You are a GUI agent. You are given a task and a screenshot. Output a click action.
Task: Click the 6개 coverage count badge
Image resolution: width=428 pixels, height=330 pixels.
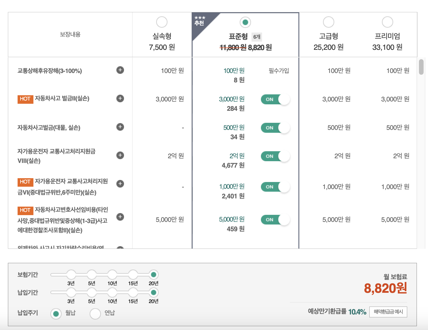[257, 37]
